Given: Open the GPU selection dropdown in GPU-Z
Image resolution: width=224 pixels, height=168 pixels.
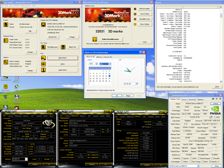Looking at the screenshot, I should 198,166.
